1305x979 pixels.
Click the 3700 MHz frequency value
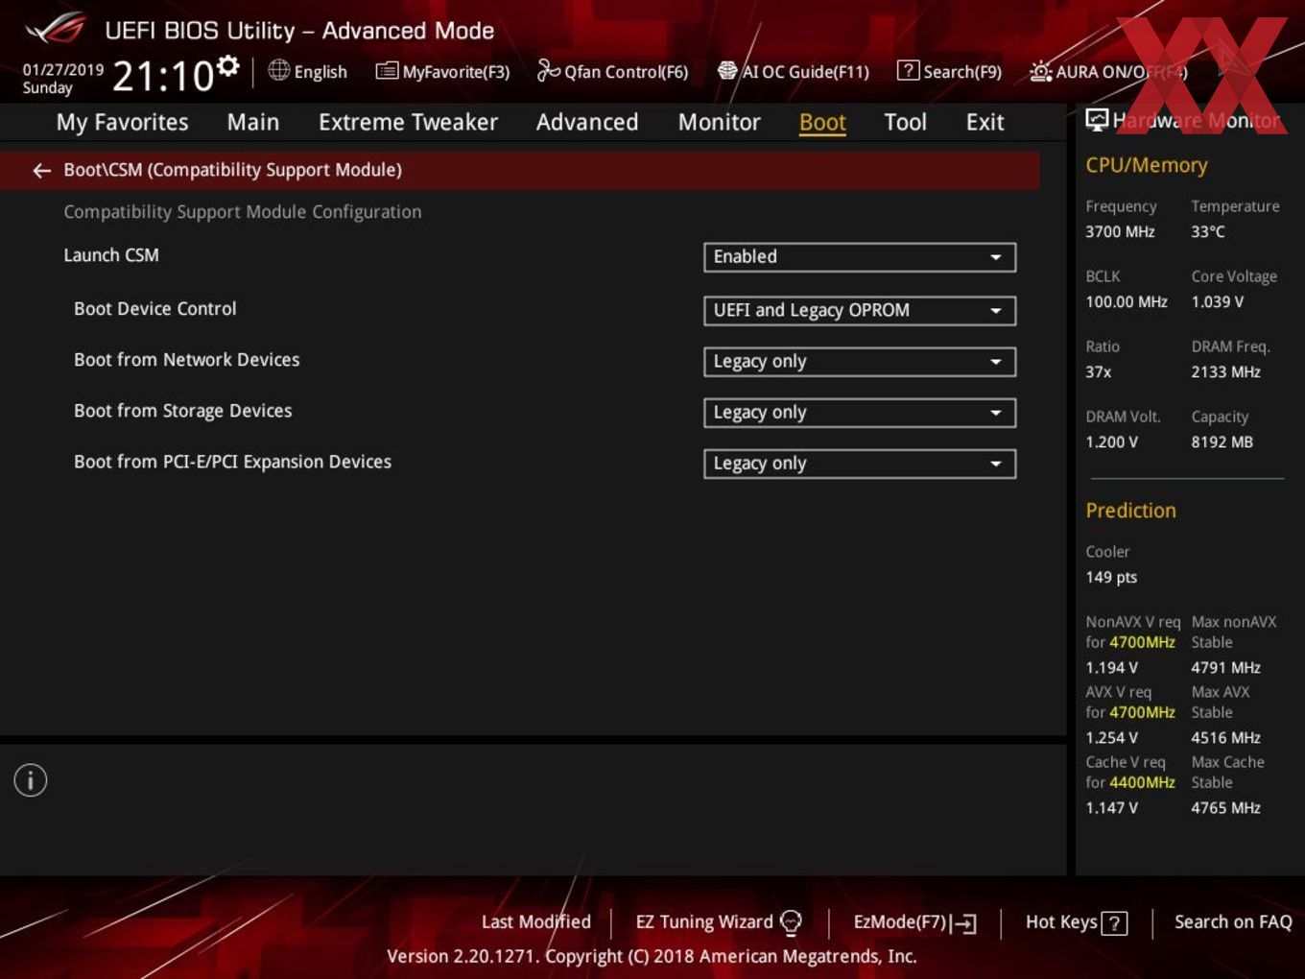point(1120,232)
